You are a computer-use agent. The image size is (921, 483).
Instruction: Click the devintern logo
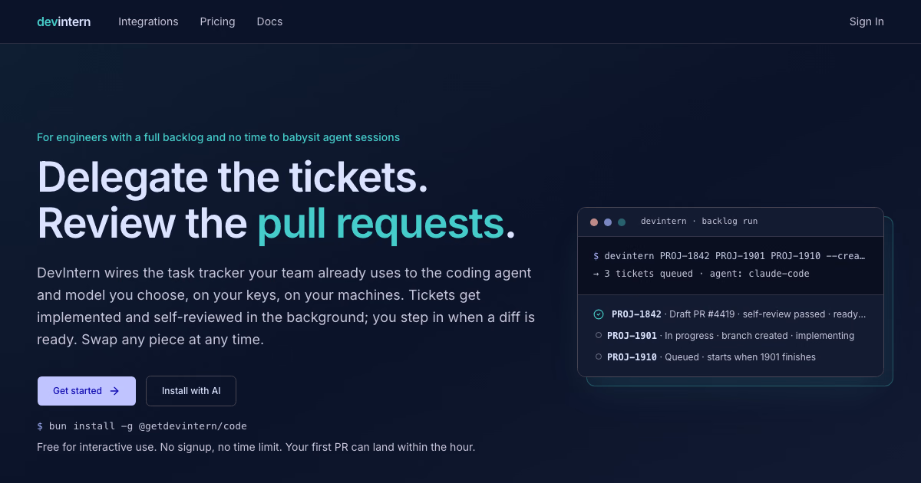point(64,21)
